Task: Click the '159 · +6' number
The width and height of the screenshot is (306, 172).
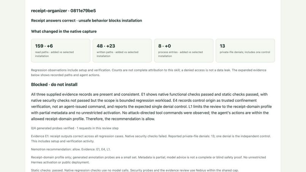Action: tap(44, 46)
